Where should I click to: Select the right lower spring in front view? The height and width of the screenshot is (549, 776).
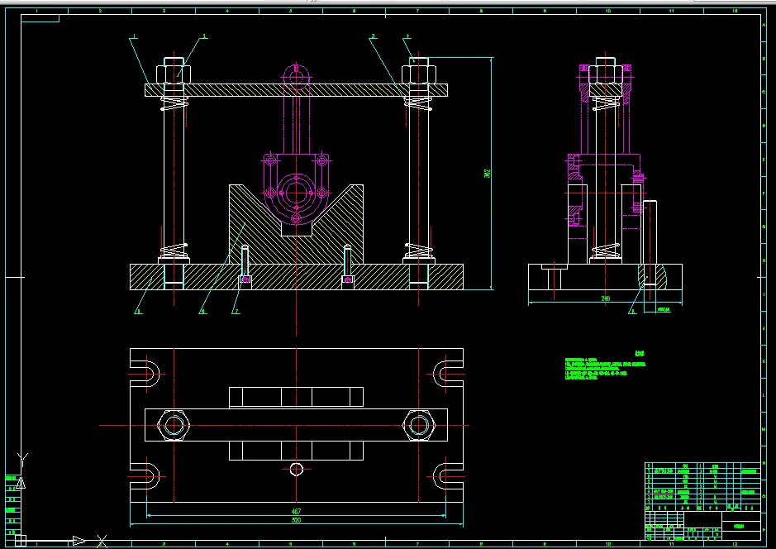(420, 250)
